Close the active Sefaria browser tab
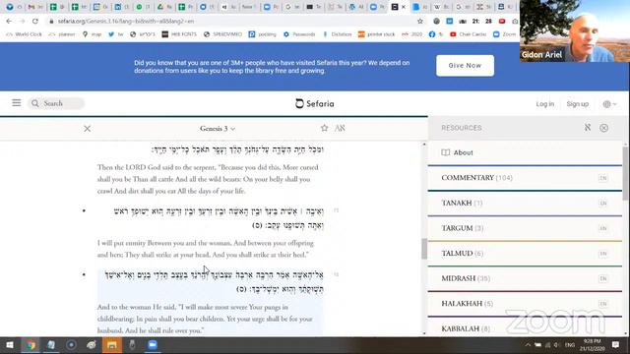 404,7
